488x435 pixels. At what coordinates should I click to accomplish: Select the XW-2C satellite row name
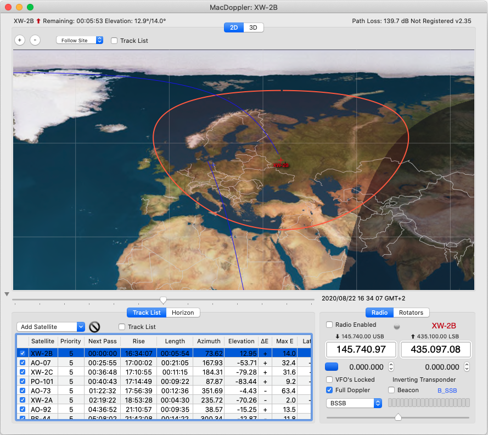click(x=42, y=372)
